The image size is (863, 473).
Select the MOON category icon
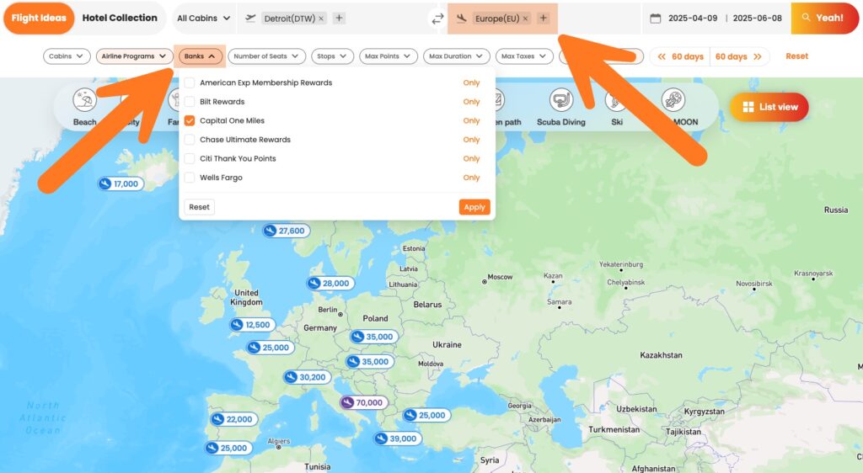[x=673, y=100]
